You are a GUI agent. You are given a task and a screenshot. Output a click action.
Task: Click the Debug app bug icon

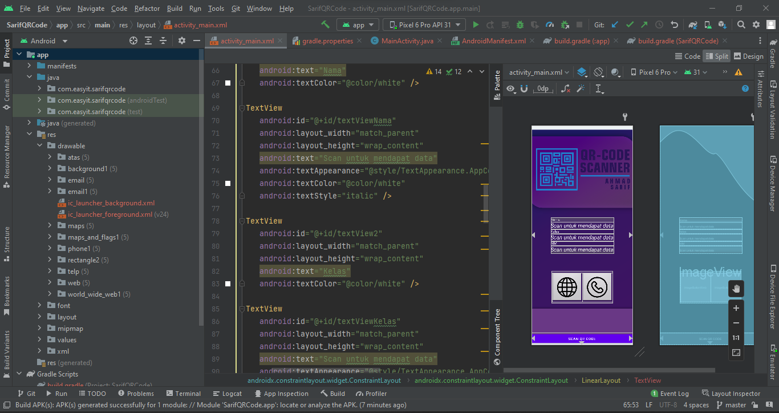520,25
